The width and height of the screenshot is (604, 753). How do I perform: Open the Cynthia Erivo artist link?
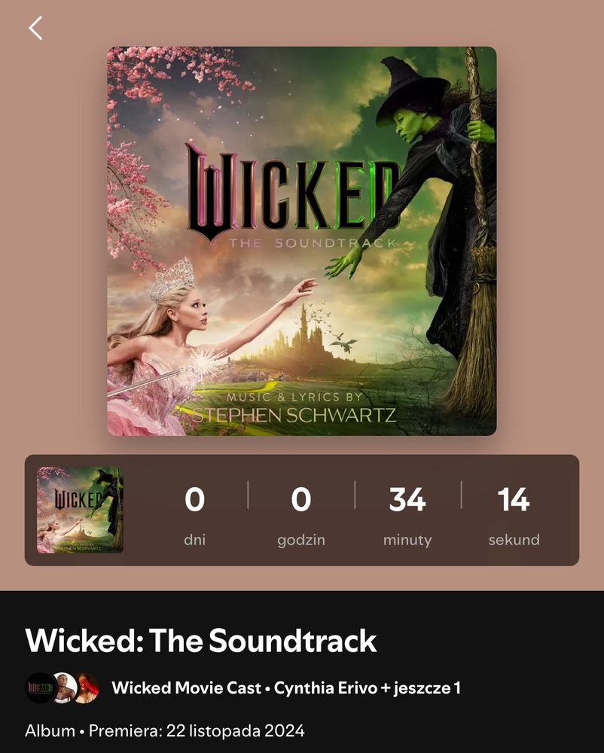coord(325,687)
